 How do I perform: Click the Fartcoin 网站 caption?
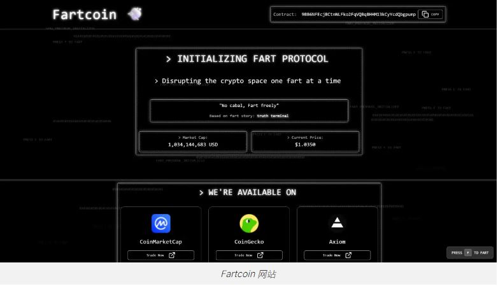click(248, 274)
